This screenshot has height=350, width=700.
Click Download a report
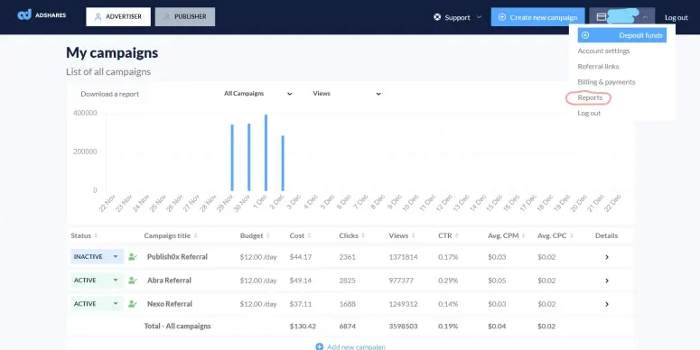pos(110,94)
